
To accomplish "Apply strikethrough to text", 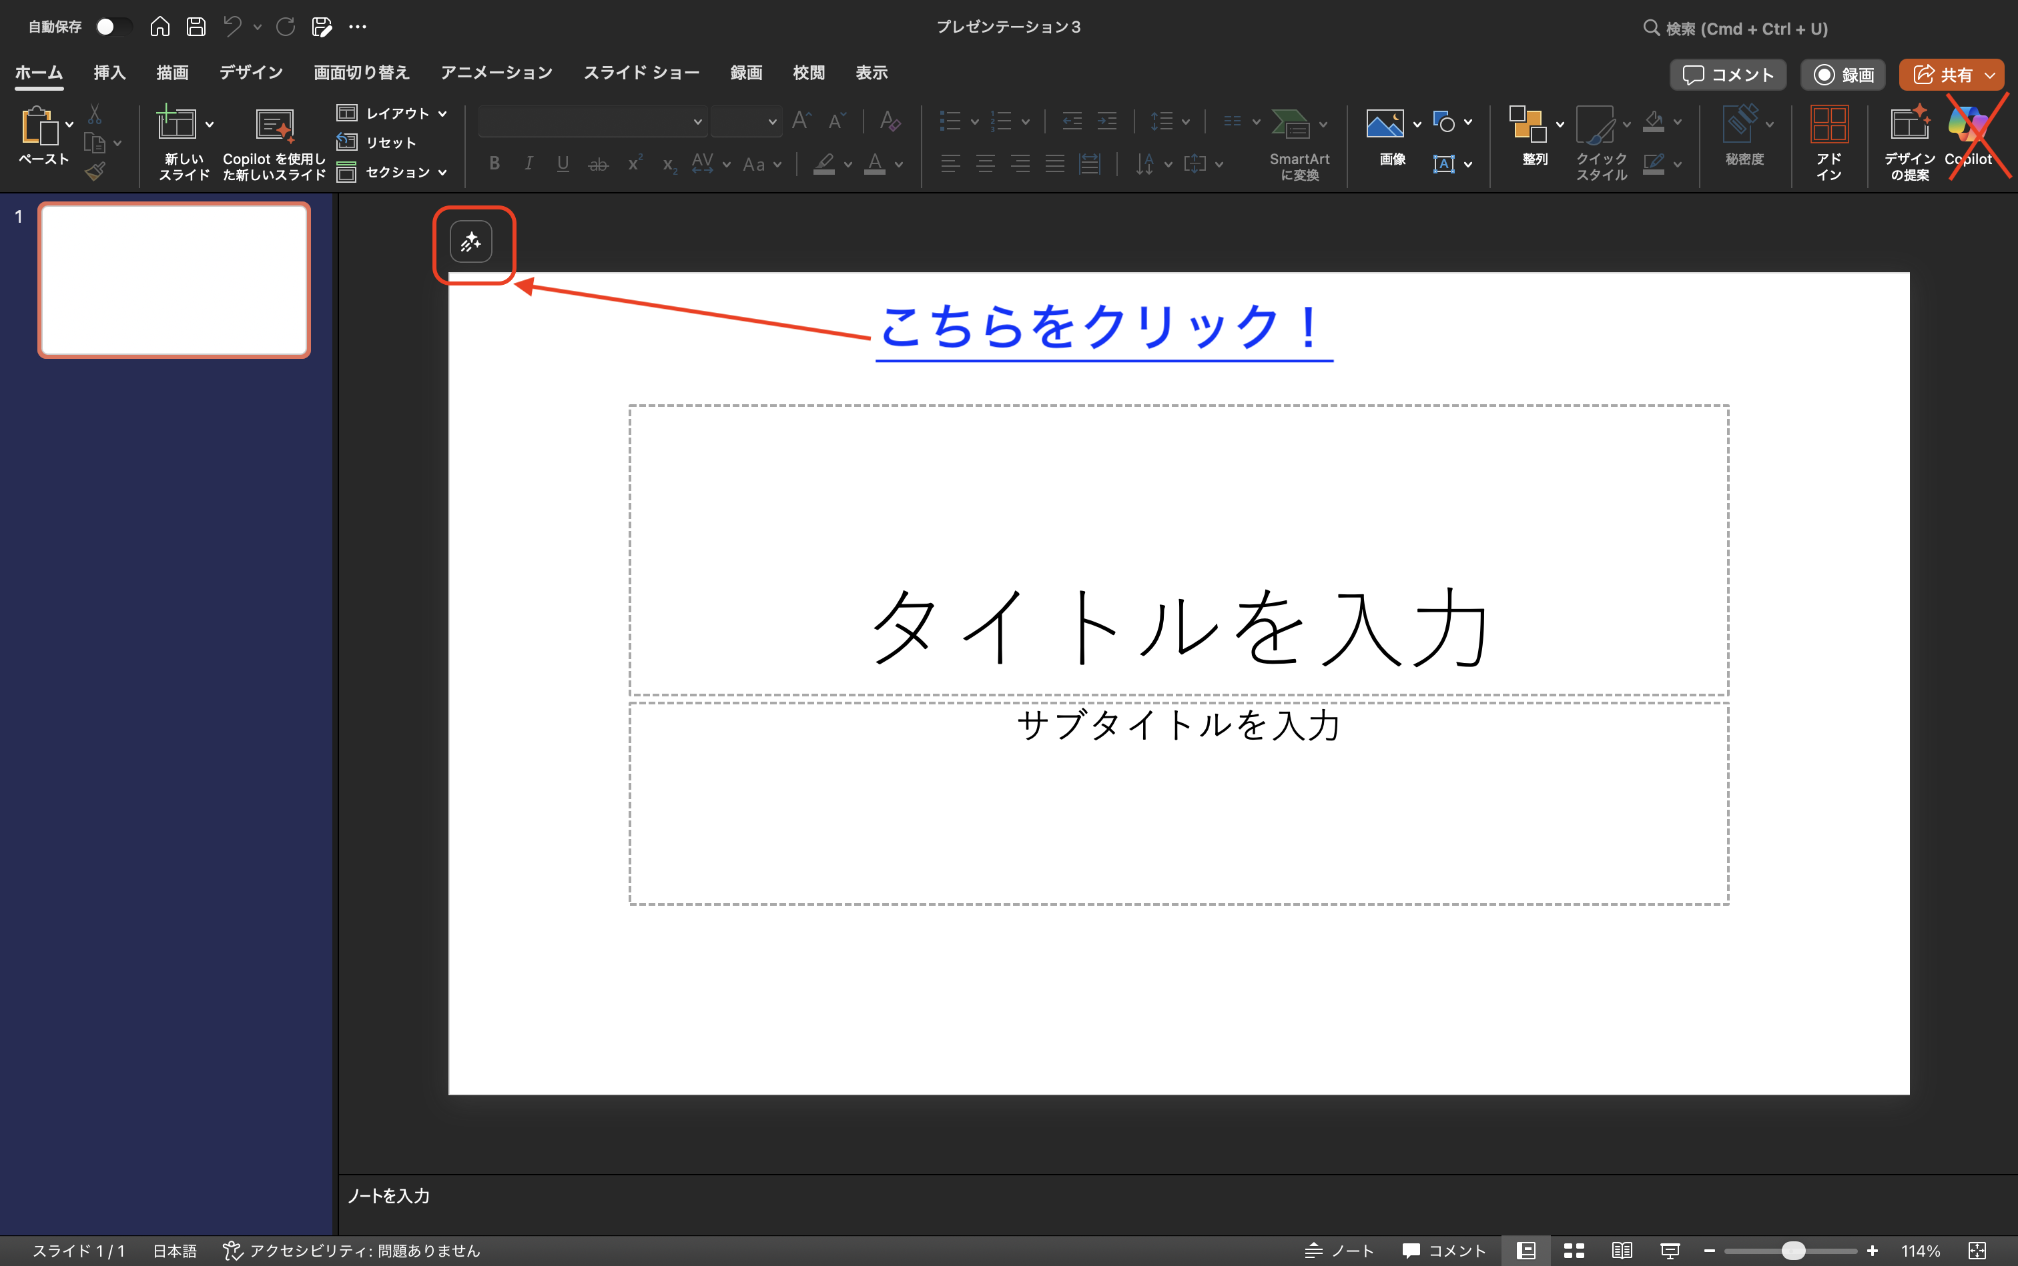I will (x=598, y=163).
